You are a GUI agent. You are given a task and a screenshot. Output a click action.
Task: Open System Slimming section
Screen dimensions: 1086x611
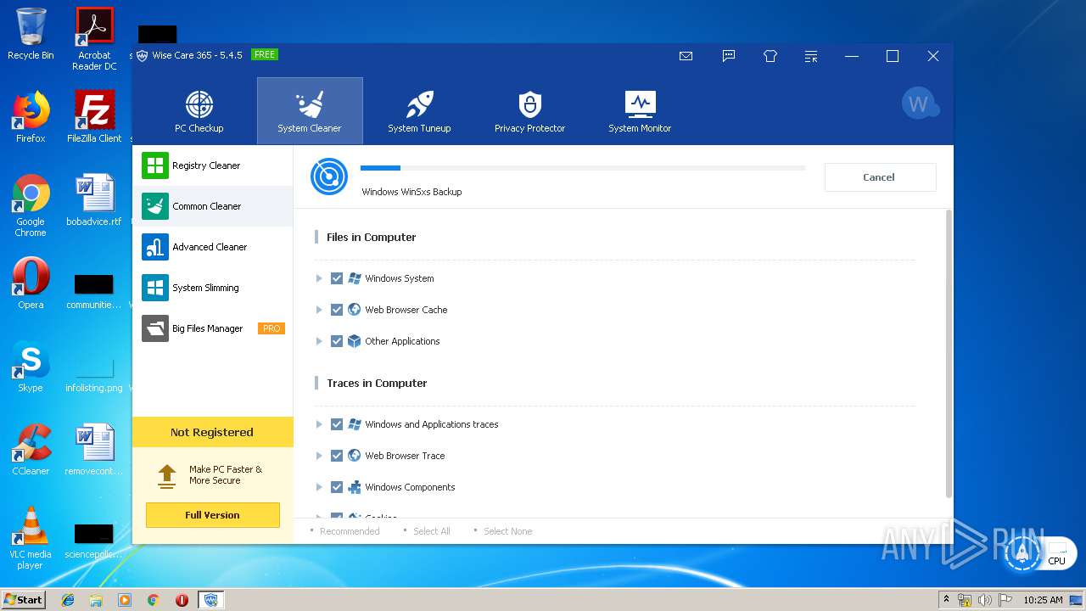[213, 288]
